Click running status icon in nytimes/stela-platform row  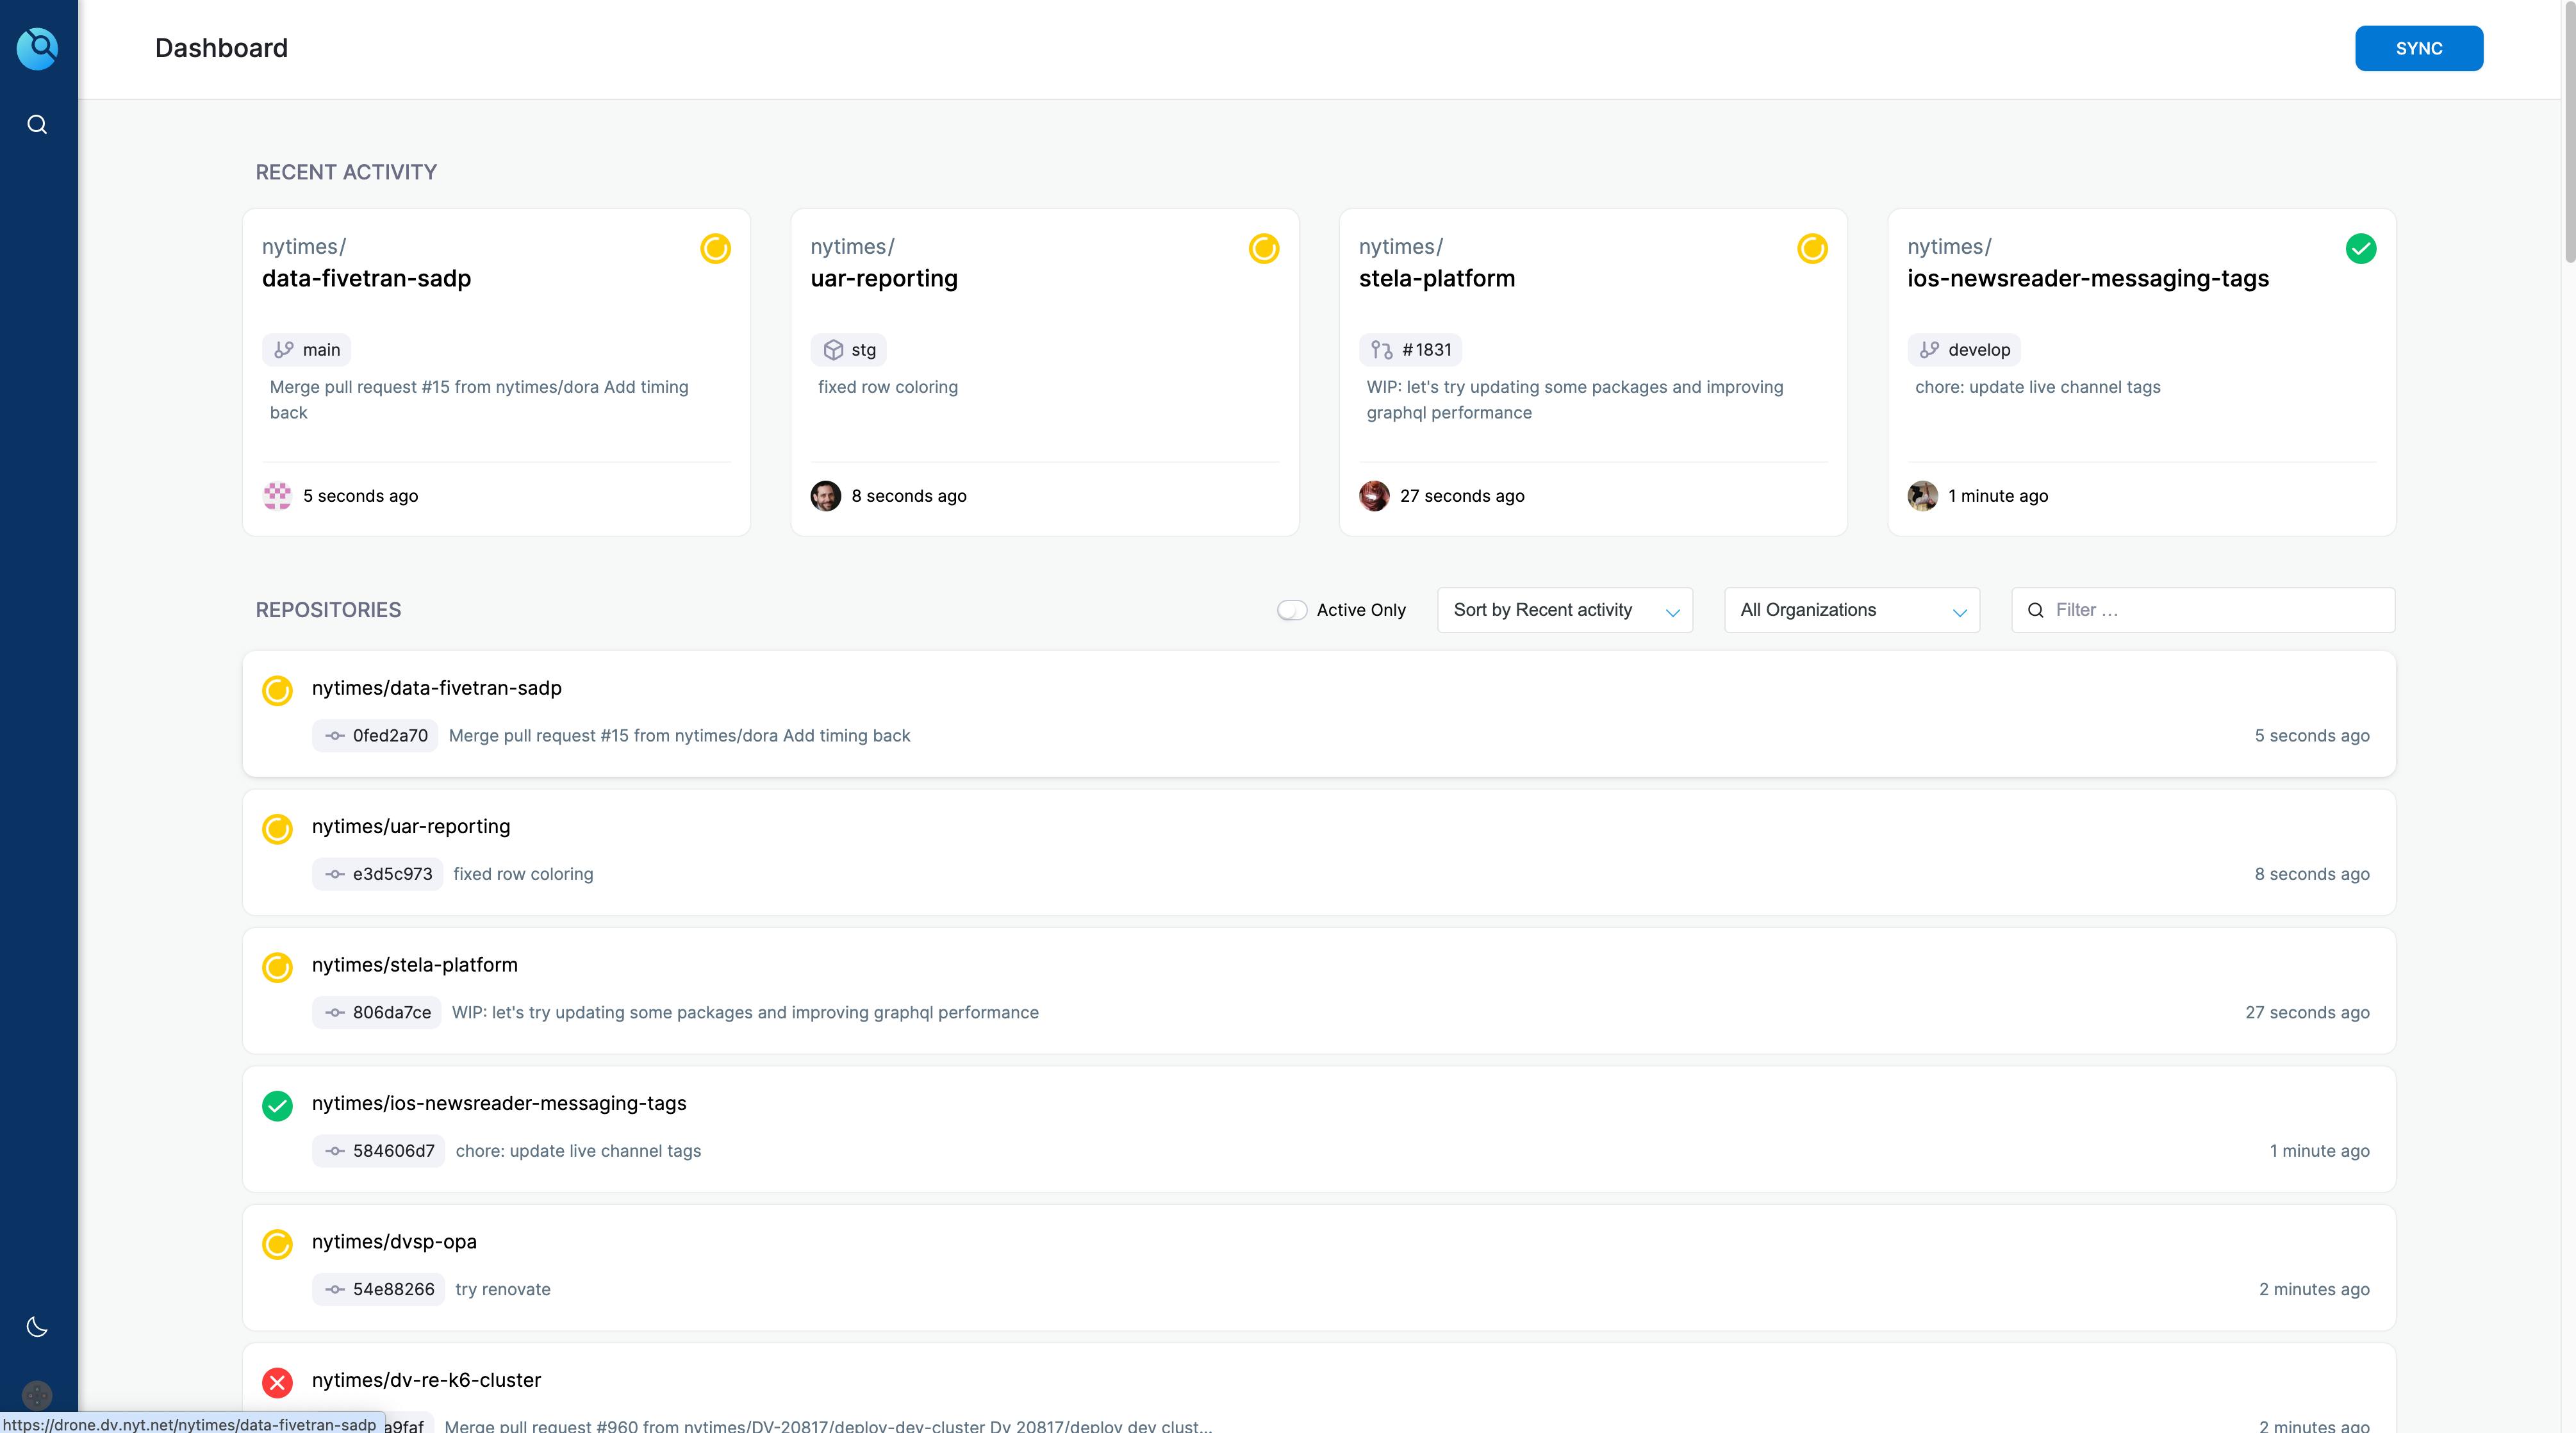tap(277, 967)
